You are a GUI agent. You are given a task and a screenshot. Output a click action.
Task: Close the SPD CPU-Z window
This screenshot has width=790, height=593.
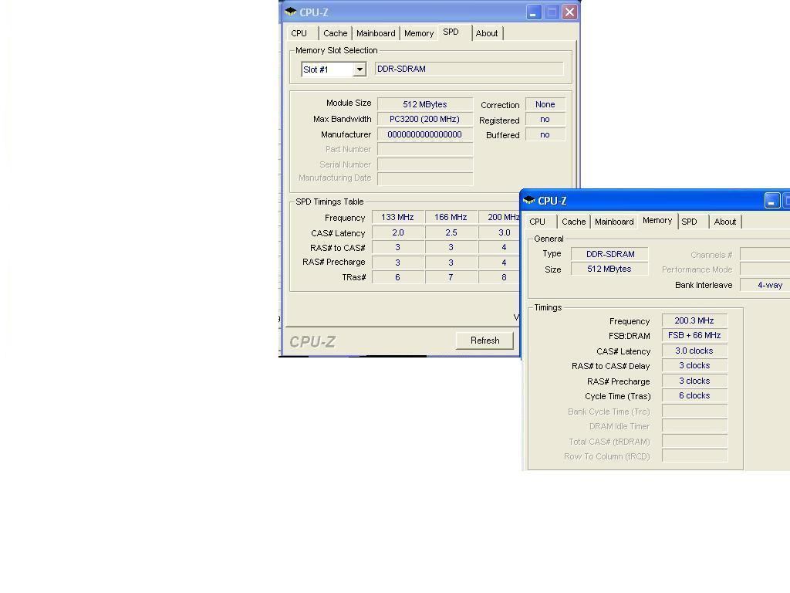point(569,12)
